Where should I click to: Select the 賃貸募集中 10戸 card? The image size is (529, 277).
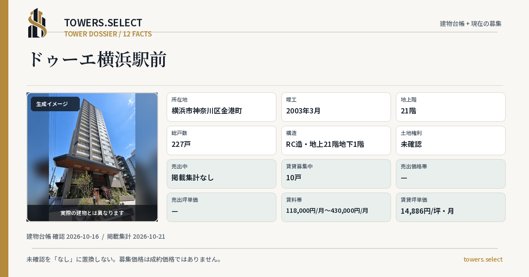point(336,174)
